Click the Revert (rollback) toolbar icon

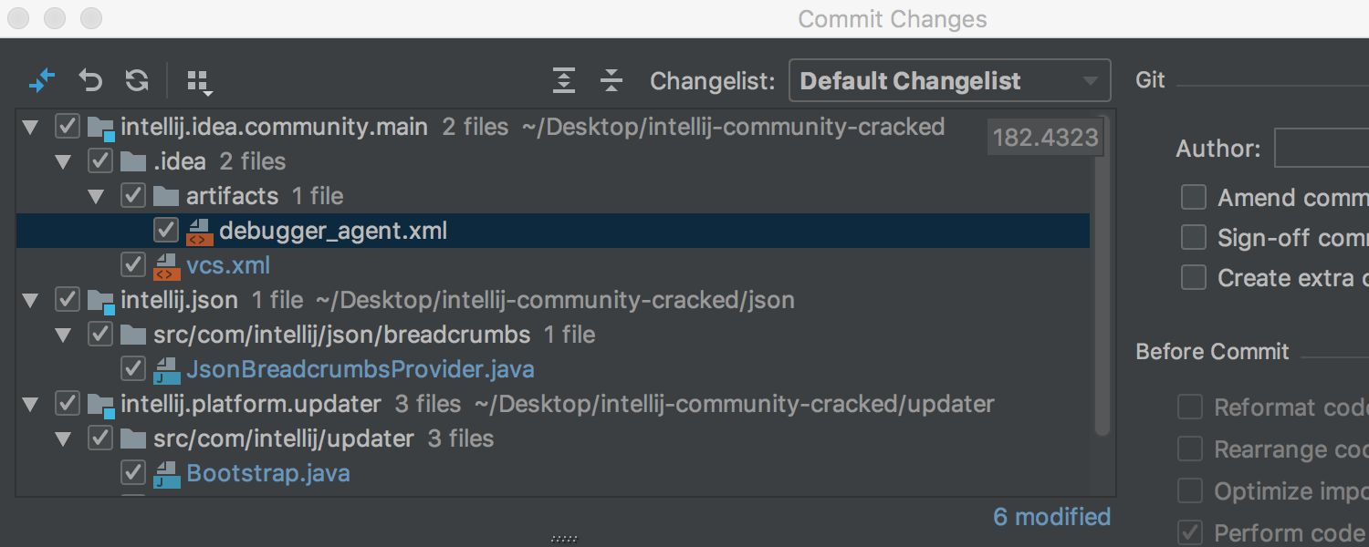[x=90, y=81]
